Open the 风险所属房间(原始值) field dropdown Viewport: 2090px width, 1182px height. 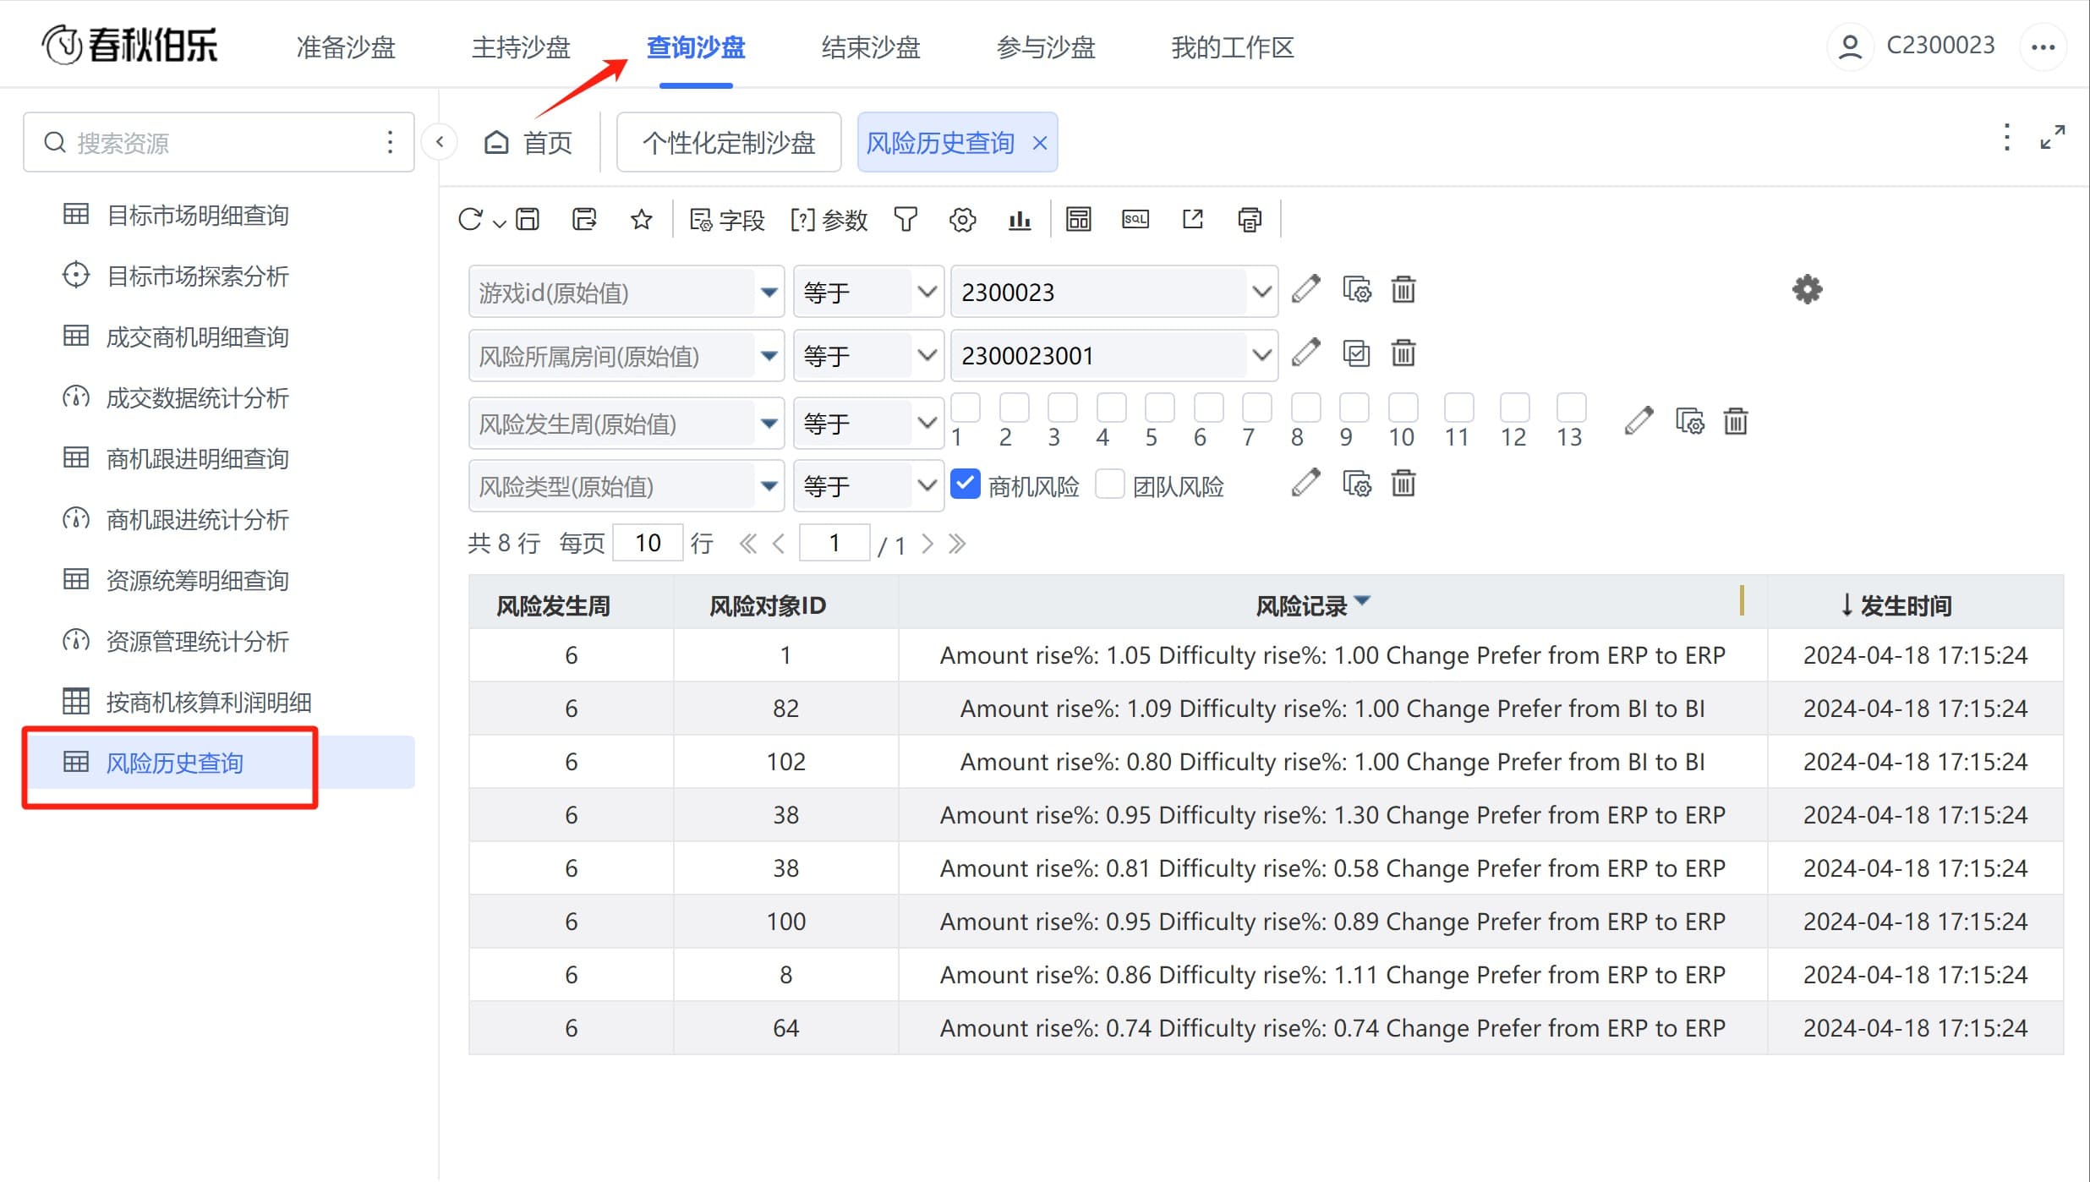coord(626,356)
